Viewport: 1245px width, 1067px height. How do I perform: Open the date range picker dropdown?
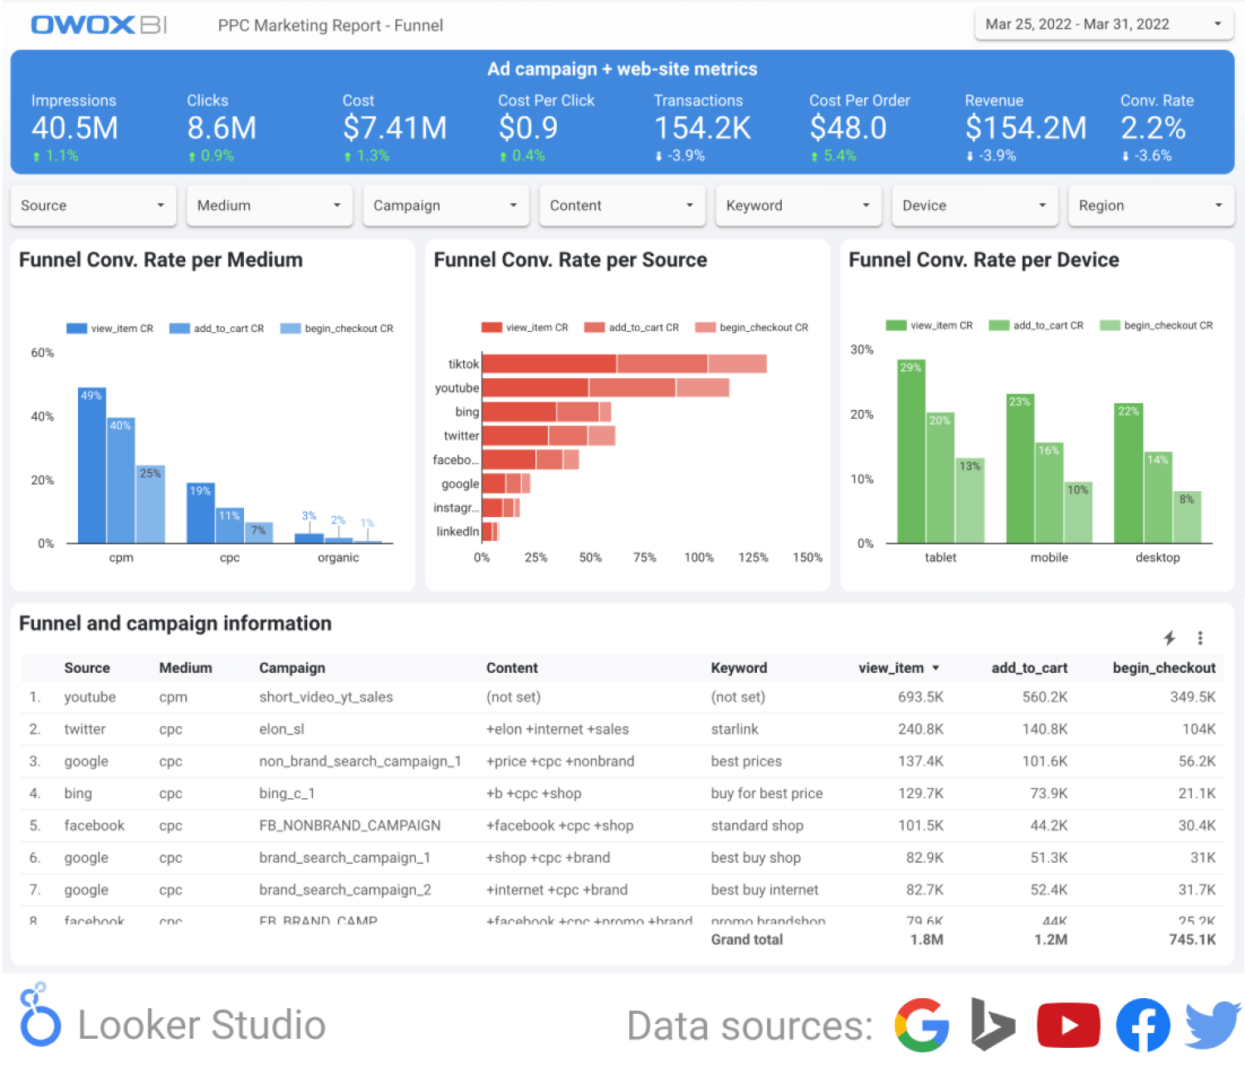pyautogui.click(x=1103, y=24)
